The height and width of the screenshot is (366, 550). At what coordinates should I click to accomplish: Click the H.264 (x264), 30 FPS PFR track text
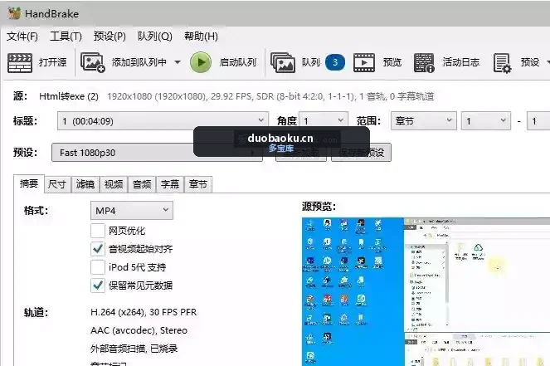144,312
